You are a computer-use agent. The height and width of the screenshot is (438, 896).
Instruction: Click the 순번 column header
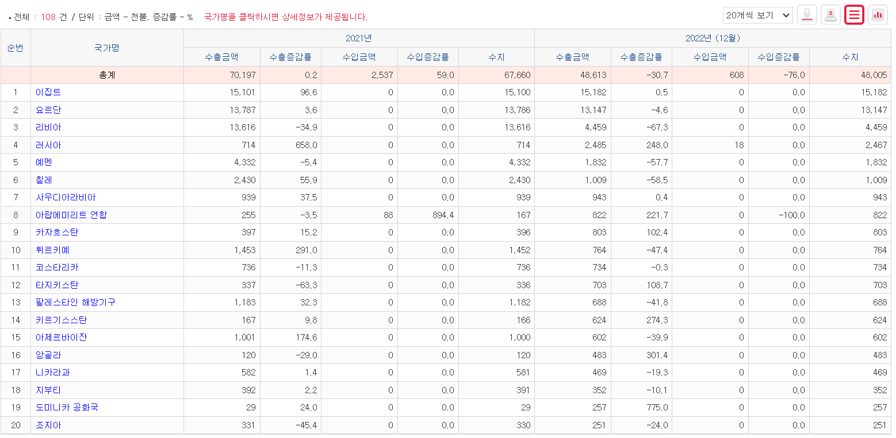point(16,48)
